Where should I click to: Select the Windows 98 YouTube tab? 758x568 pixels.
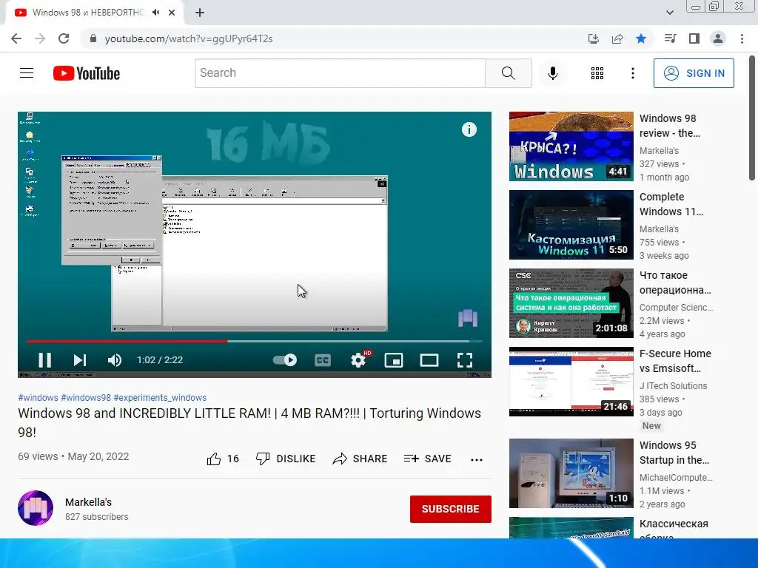click(95, 13)
